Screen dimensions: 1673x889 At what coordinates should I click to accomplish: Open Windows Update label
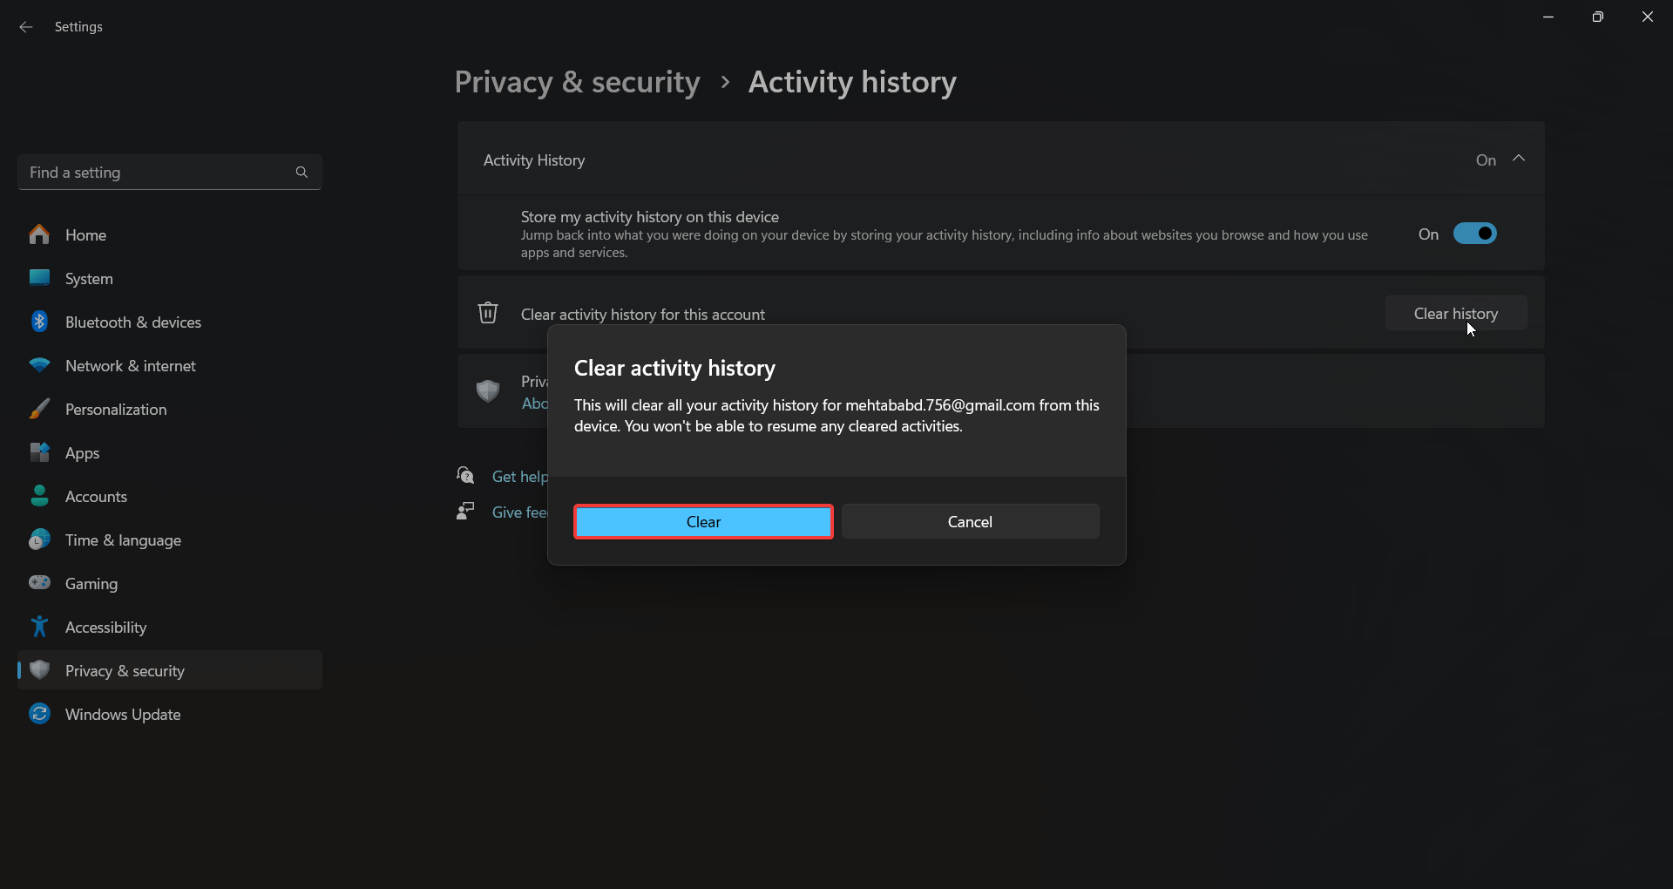[123, 715]
